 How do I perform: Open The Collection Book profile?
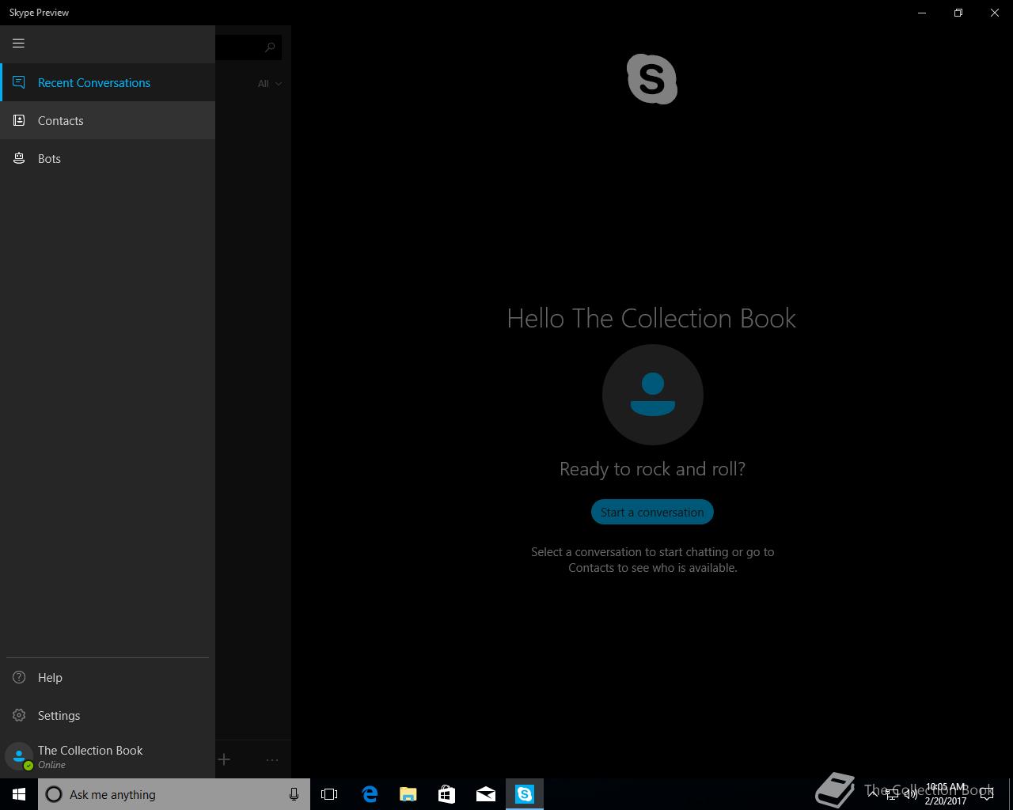[x=108, y=756]
